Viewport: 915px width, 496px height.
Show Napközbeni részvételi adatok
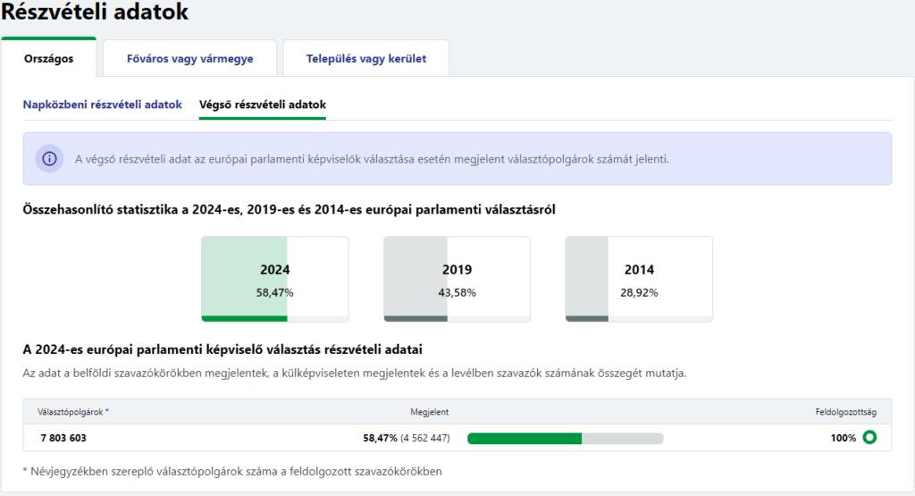coord(103,105)
